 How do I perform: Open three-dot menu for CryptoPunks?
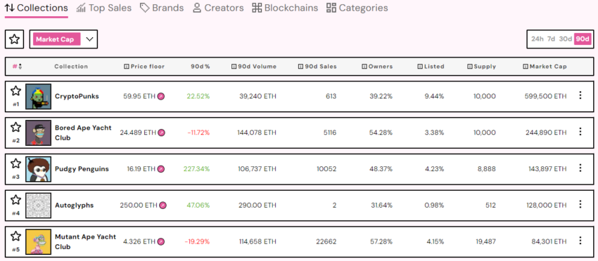point(580,95)
